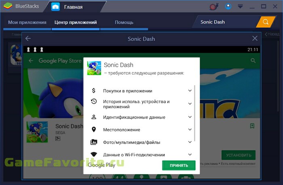Click the dollar sign purchases icon
The image size is (283, 185).
pos(93,90)
